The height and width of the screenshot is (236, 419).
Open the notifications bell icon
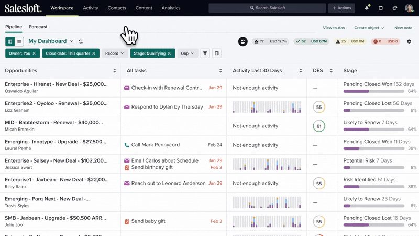(x=367, y=8)
